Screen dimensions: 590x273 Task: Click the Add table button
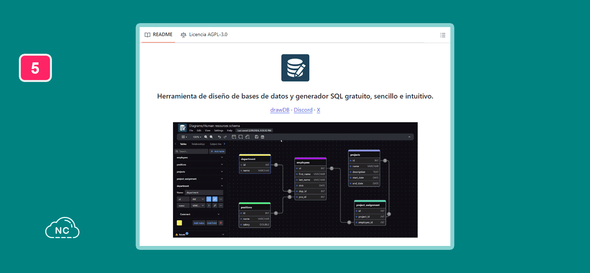(218, 151)
